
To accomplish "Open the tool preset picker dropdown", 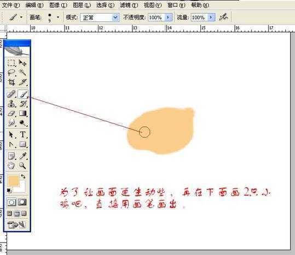I will [21, 17].
